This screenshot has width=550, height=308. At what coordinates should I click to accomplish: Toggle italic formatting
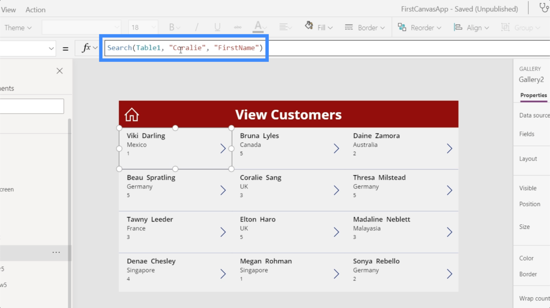click(197, 27)
